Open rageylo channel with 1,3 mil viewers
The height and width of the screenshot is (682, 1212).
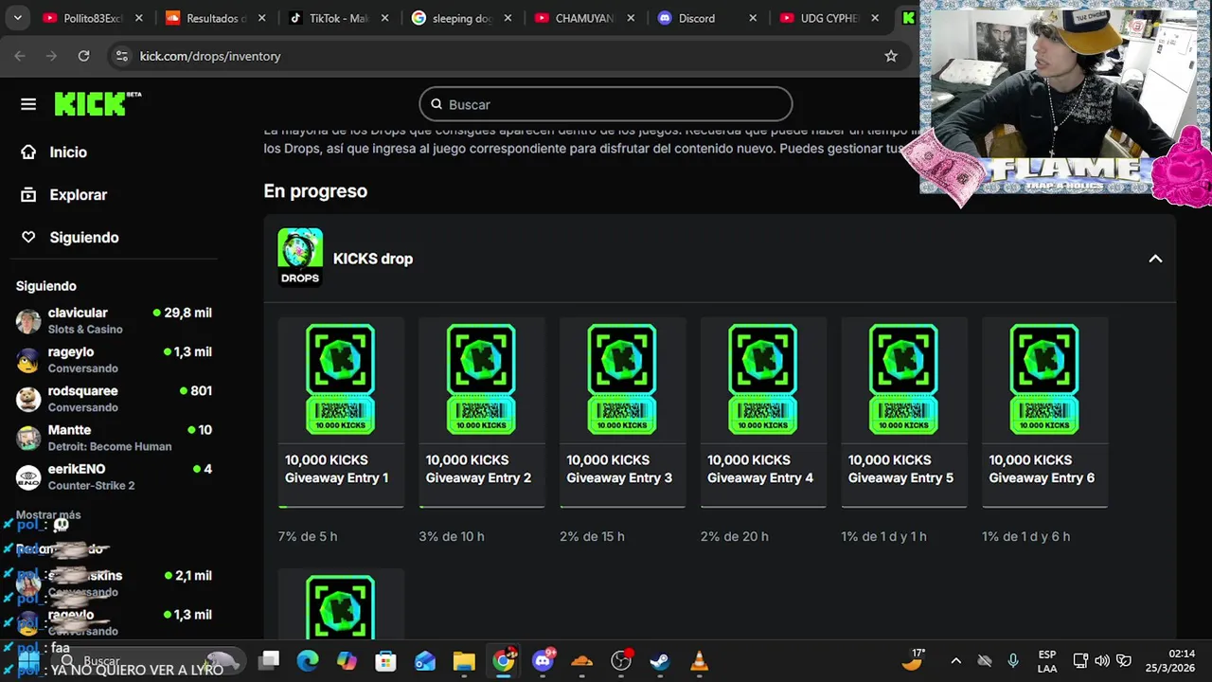click(x=114, y=360)
